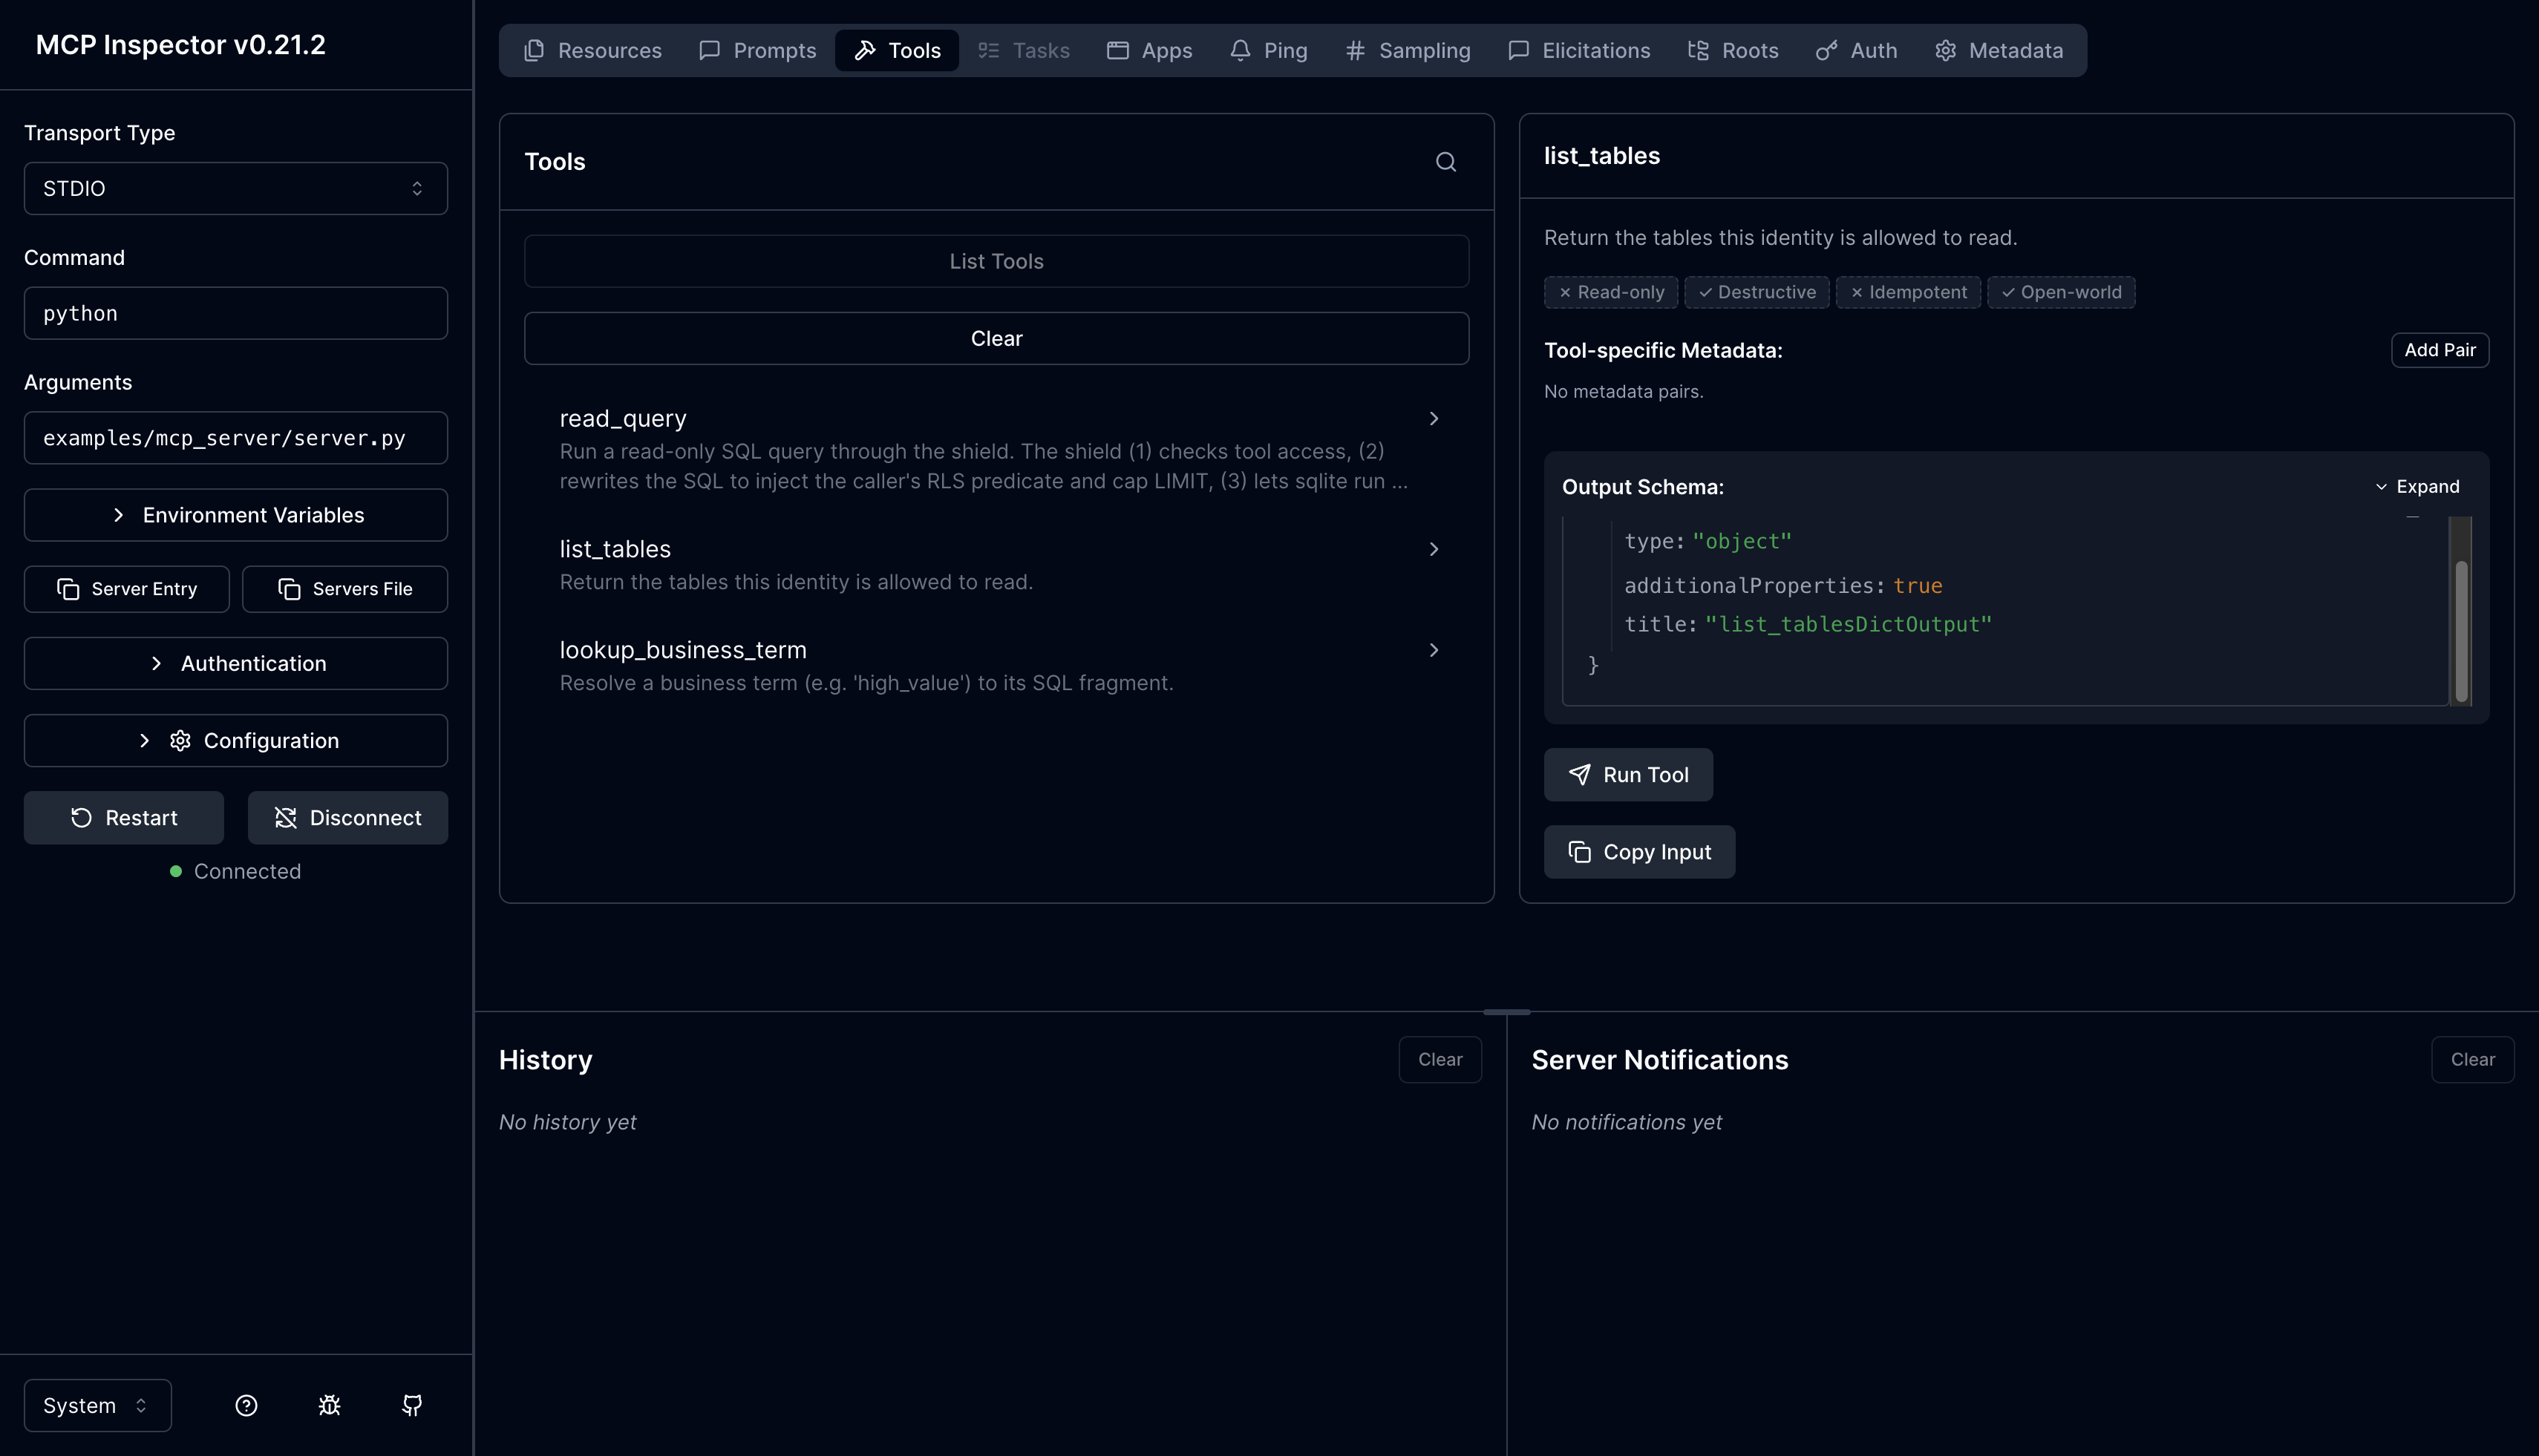Click the Connected status text
This screenshot has height=1456, width=2539.
[247, 871]
